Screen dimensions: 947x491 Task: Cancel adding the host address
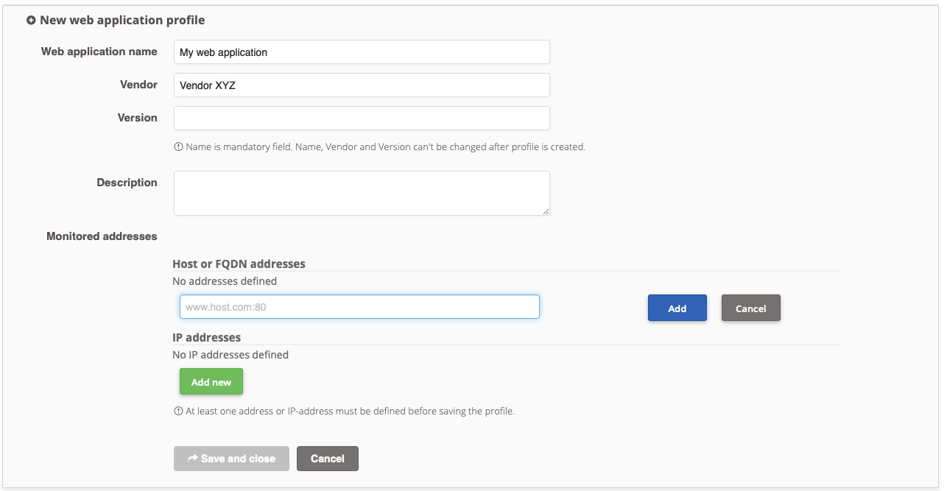751,308
